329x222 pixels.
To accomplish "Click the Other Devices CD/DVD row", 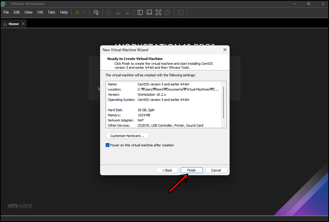I will 163,125.
